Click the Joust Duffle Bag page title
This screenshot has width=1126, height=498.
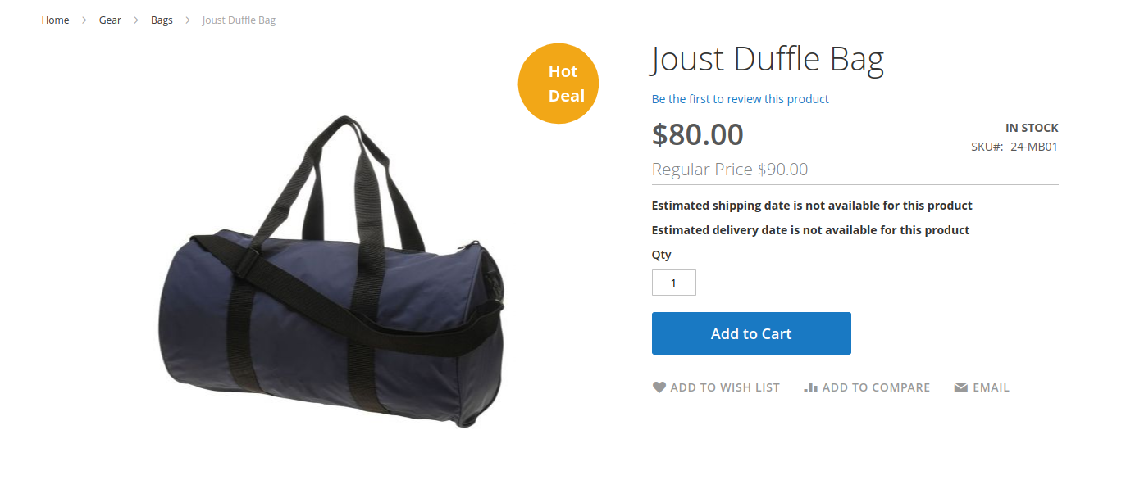point(767,60)
